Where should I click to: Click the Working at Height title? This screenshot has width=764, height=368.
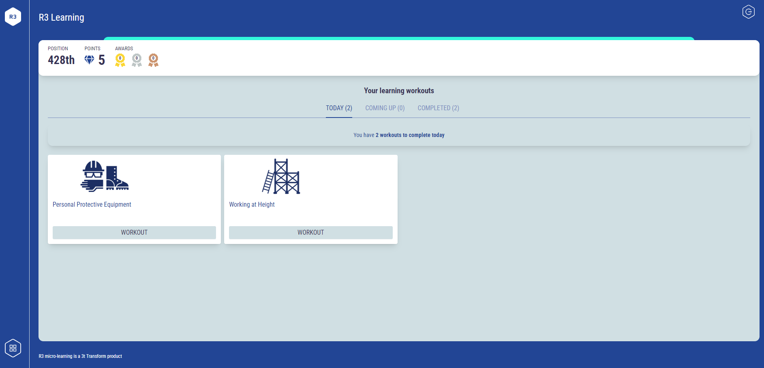252,205
